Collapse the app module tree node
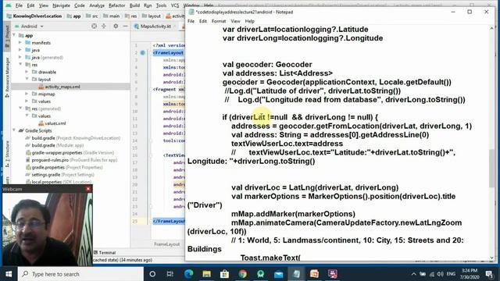 14,35
